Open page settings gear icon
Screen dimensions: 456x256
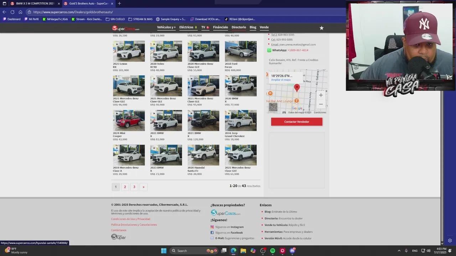(x=450, y=241)
